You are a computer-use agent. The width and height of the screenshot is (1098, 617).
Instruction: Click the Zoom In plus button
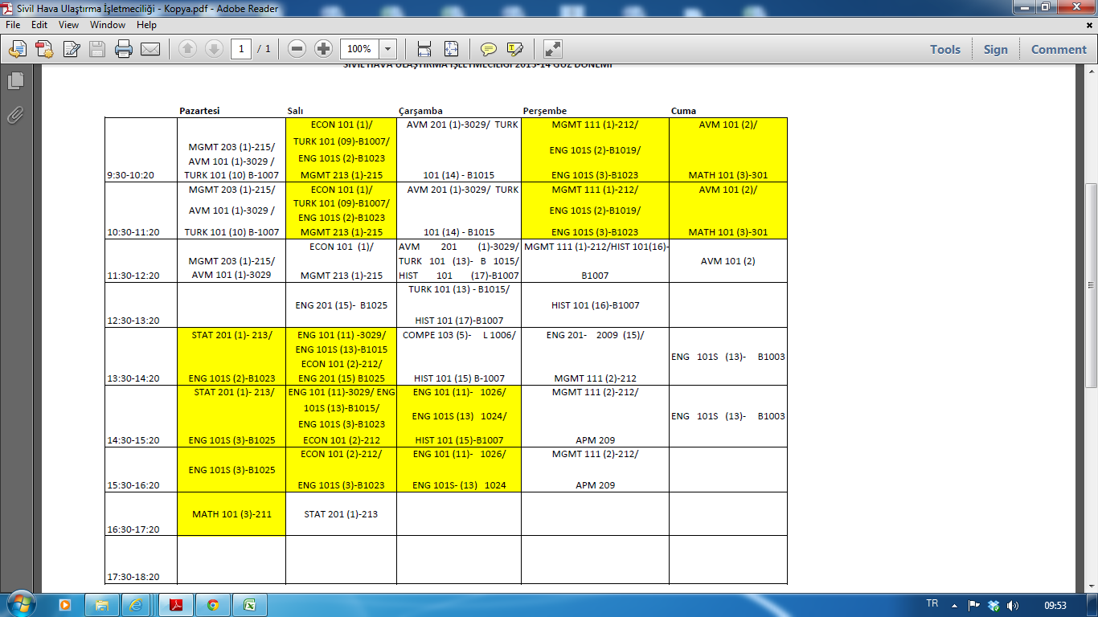pyautogui.click(x=323, y=49)
